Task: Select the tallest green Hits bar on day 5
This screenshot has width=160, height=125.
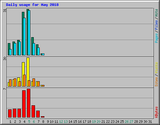Action: click(27, 32)
